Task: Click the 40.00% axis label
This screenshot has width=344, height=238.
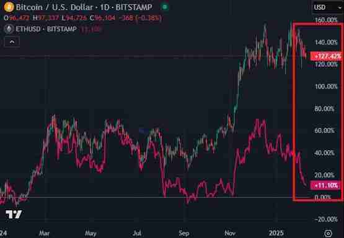Action: (x=324, y=153)
